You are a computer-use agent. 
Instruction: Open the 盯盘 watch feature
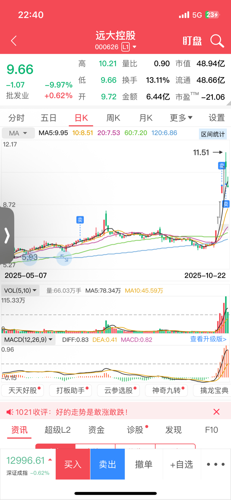click(x=192, y=41)
